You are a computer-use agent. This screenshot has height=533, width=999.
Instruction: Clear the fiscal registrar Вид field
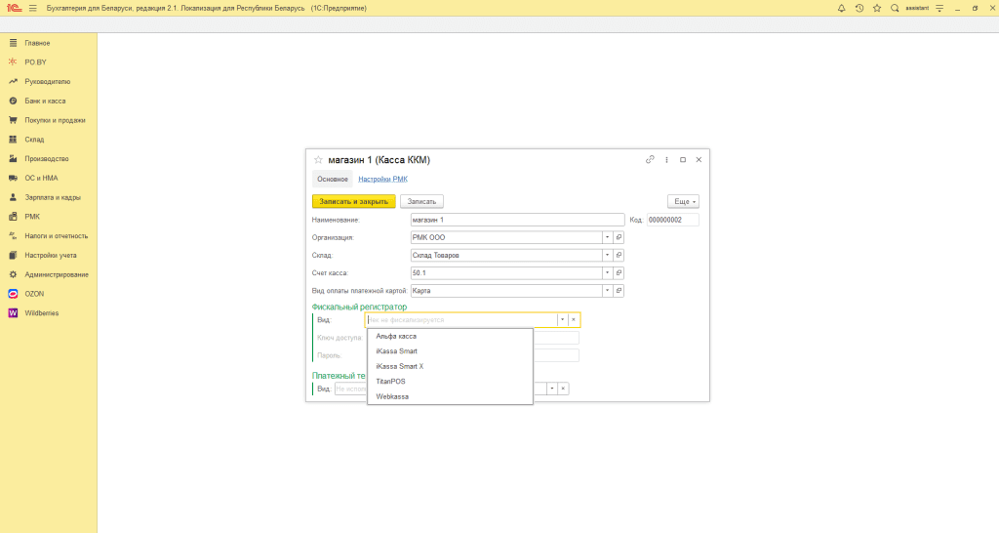coord(574,320)
